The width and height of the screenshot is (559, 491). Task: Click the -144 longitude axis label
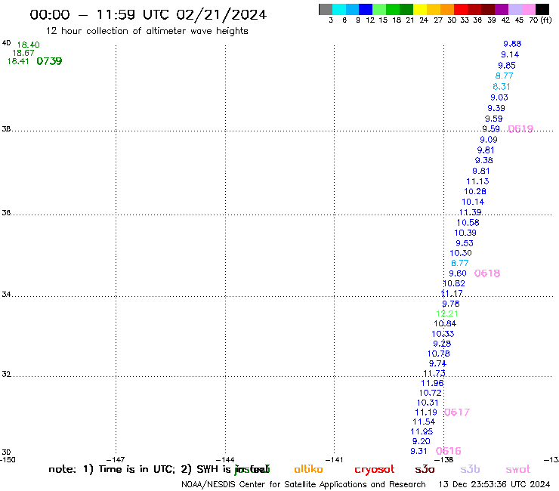click(x=225, y=460)
